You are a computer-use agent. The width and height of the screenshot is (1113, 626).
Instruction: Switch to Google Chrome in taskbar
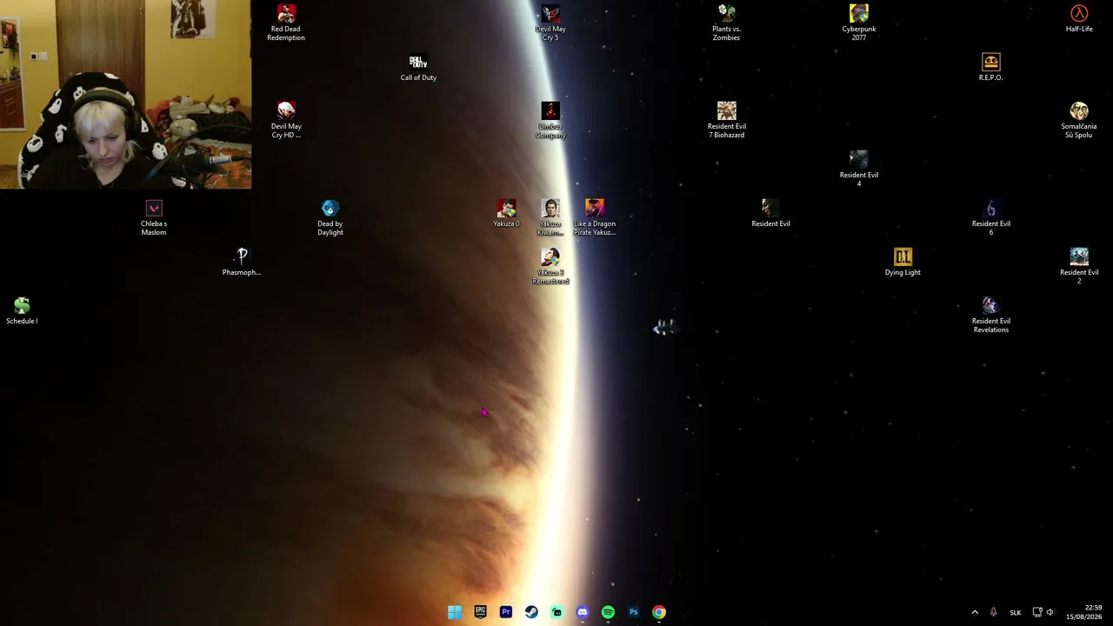[659, 612]
